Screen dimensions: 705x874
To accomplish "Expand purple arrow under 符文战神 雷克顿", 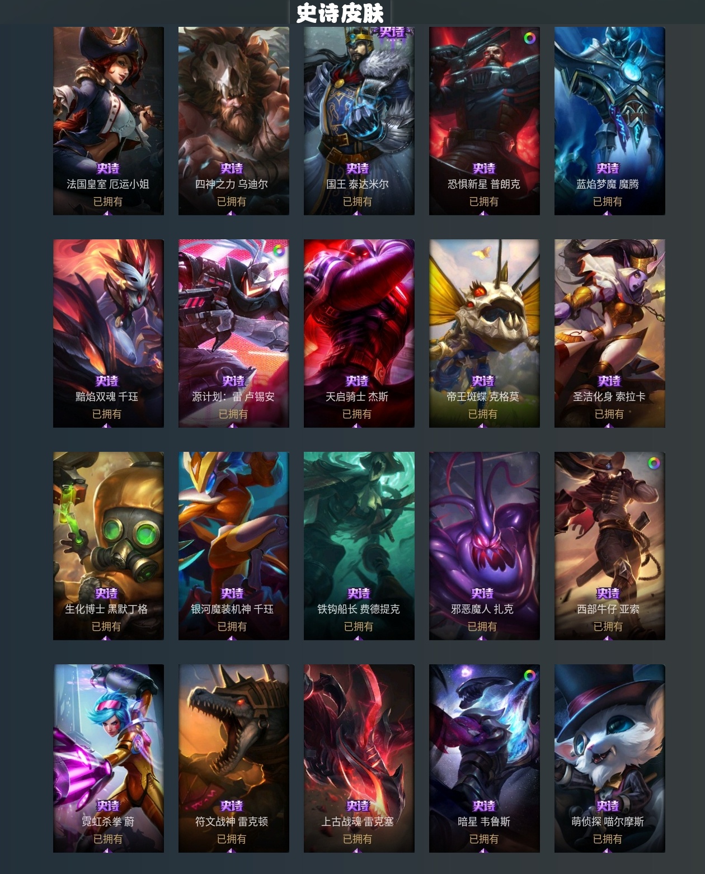I will coord(232,851).
